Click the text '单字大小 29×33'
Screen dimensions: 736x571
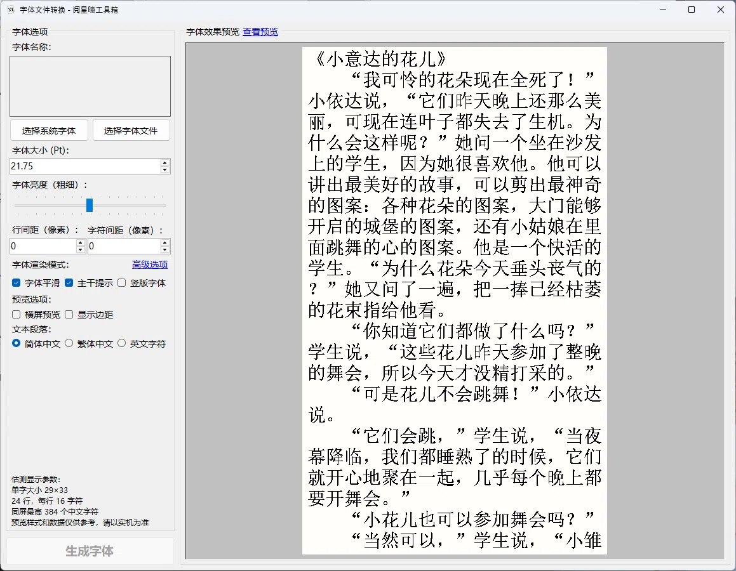40,490
